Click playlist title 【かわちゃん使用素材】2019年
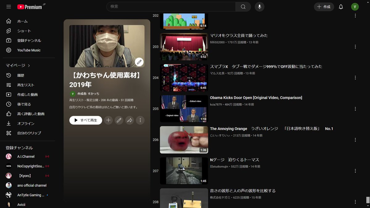The height and width of the screenshot is (208, 370). [105, 80]
